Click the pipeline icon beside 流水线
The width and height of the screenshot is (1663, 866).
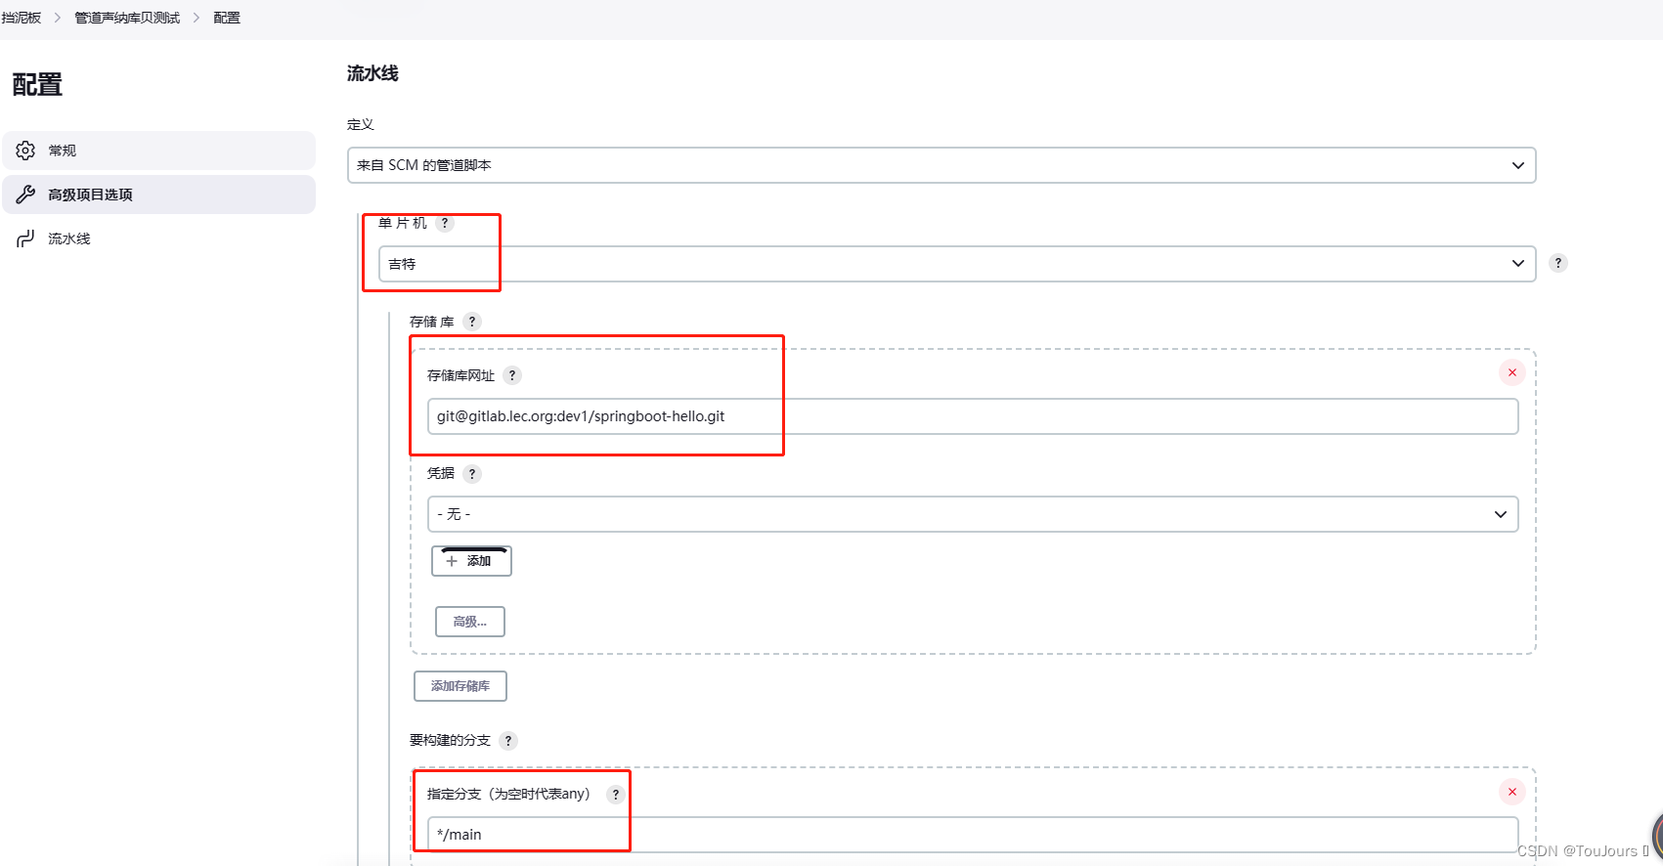pos(25,238)
